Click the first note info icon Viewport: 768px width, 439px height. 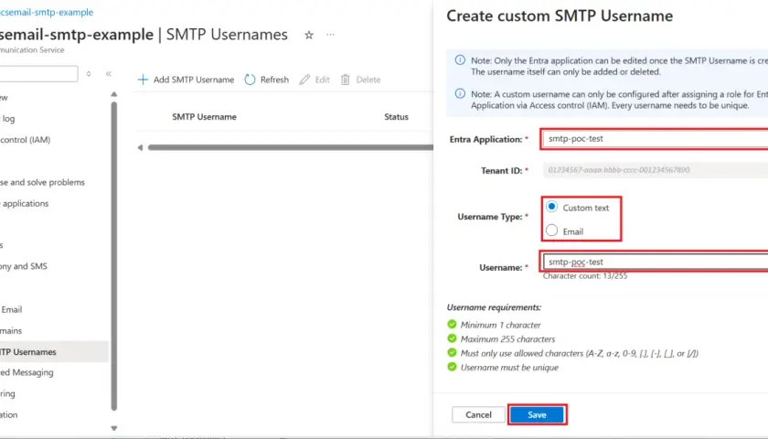460,60
